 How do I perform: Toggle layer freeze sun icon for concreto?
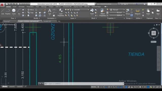[68, 10]
